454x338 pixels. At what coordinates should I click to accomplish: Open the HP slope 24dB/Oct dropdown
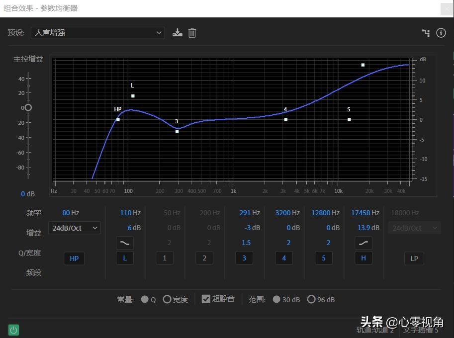74,228
